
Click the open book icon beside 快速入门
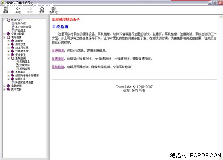pyautogui.click(x=8, y=20)
